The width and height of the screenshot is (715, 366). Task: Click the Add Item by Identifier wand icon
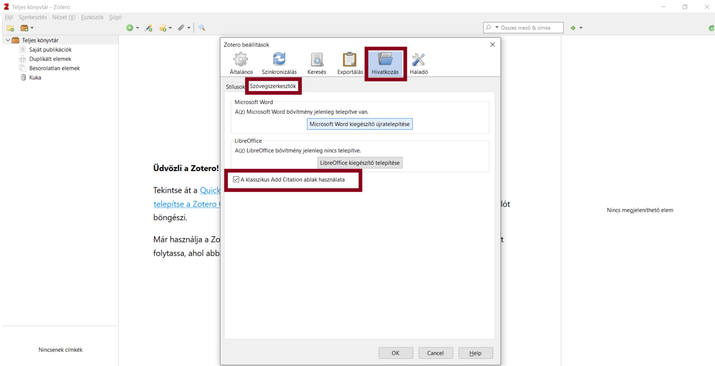coord(149,28)
